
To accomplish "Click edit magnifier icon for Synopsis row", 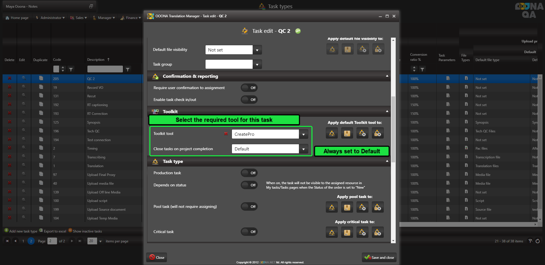I will 24,122.
